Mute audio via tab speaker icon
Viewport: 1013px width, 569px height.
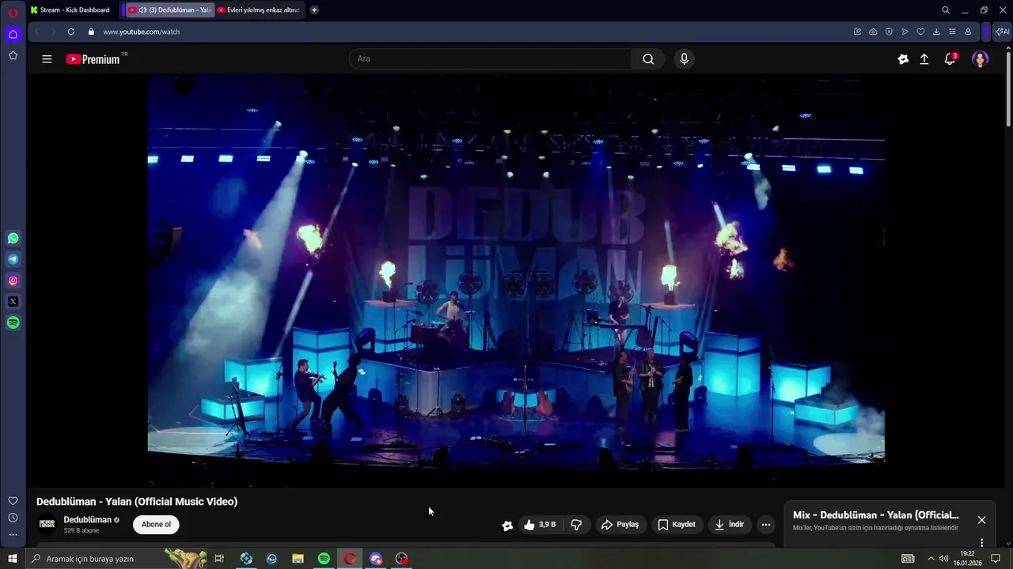pos(142,10)
